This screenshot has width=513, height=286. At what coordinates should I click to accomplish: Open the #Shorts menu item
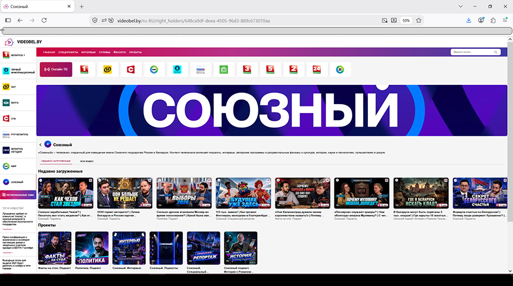pyautogui.click(x=120, y=52)
